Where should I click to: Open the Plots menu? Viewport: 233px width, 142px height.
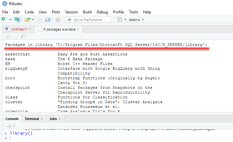click(56, 12)
